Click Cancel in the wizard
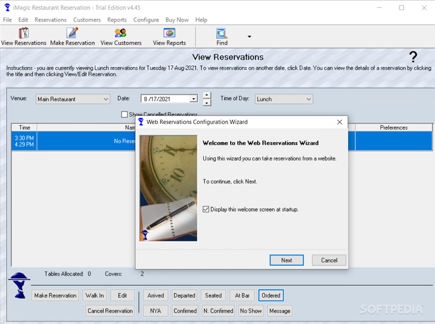 coord(329,260)
